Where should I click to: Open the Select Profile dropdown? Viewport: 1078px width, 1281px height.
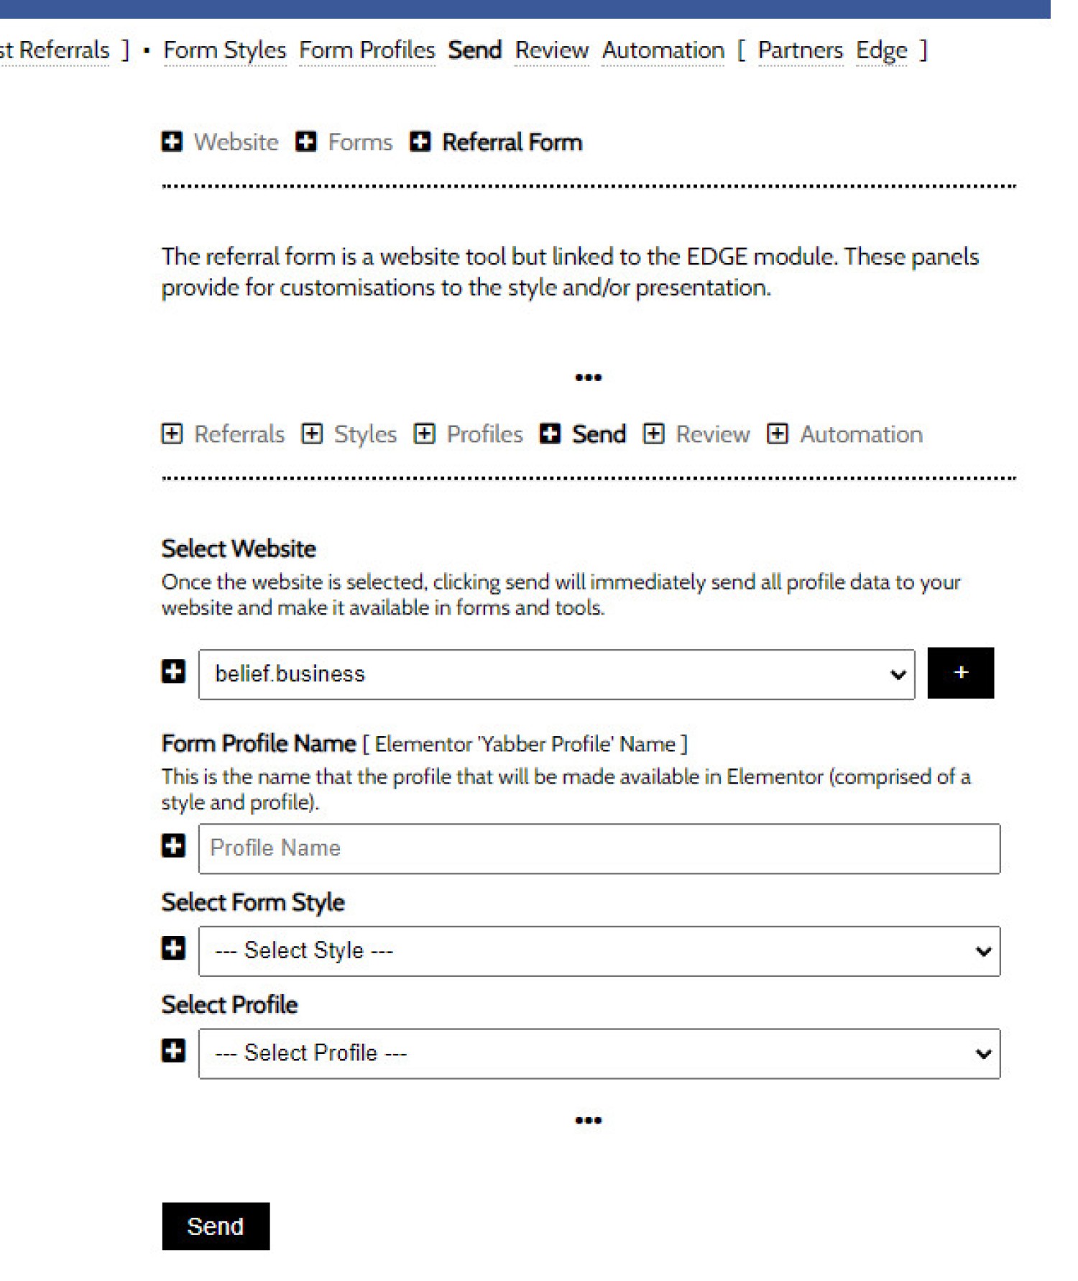[599, 1053]
